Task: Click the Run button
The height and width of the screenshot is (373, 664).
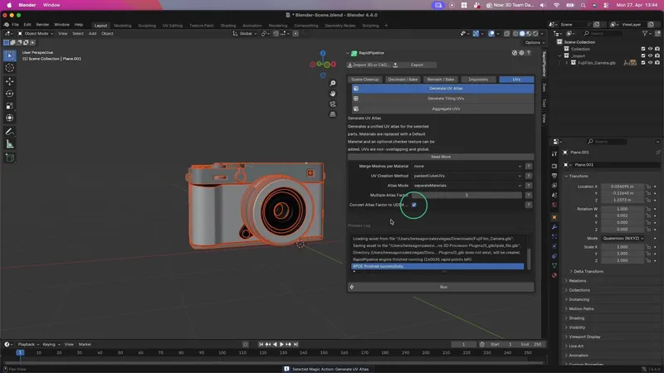Action: coord(443,287)
